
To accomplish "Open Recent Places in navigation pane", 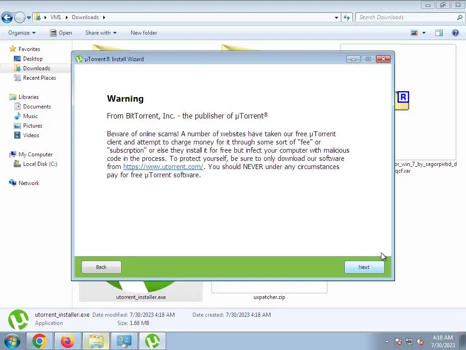I will coord(39,77).
